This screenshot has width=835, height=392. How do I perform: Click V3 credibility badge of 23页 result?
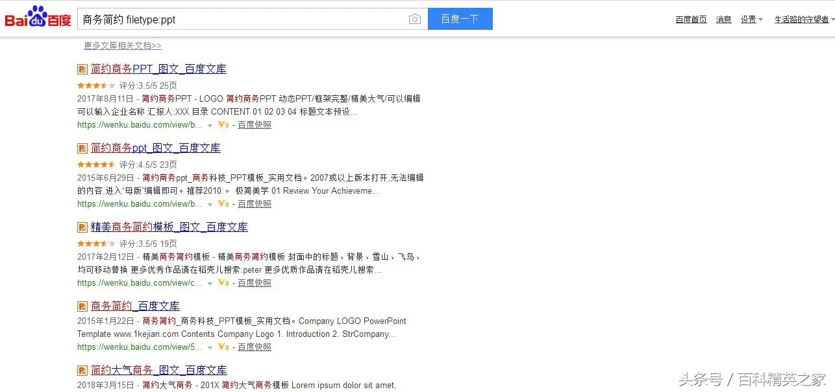click(223, 204)
